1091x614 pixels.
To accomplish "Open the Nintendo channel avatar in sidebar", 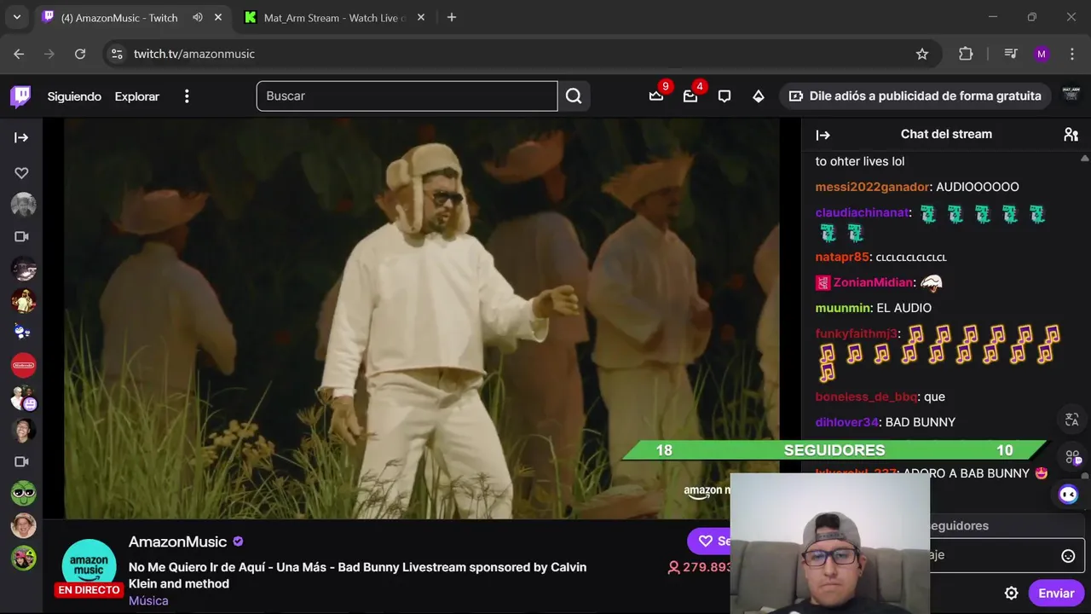I will pos(23,365).
